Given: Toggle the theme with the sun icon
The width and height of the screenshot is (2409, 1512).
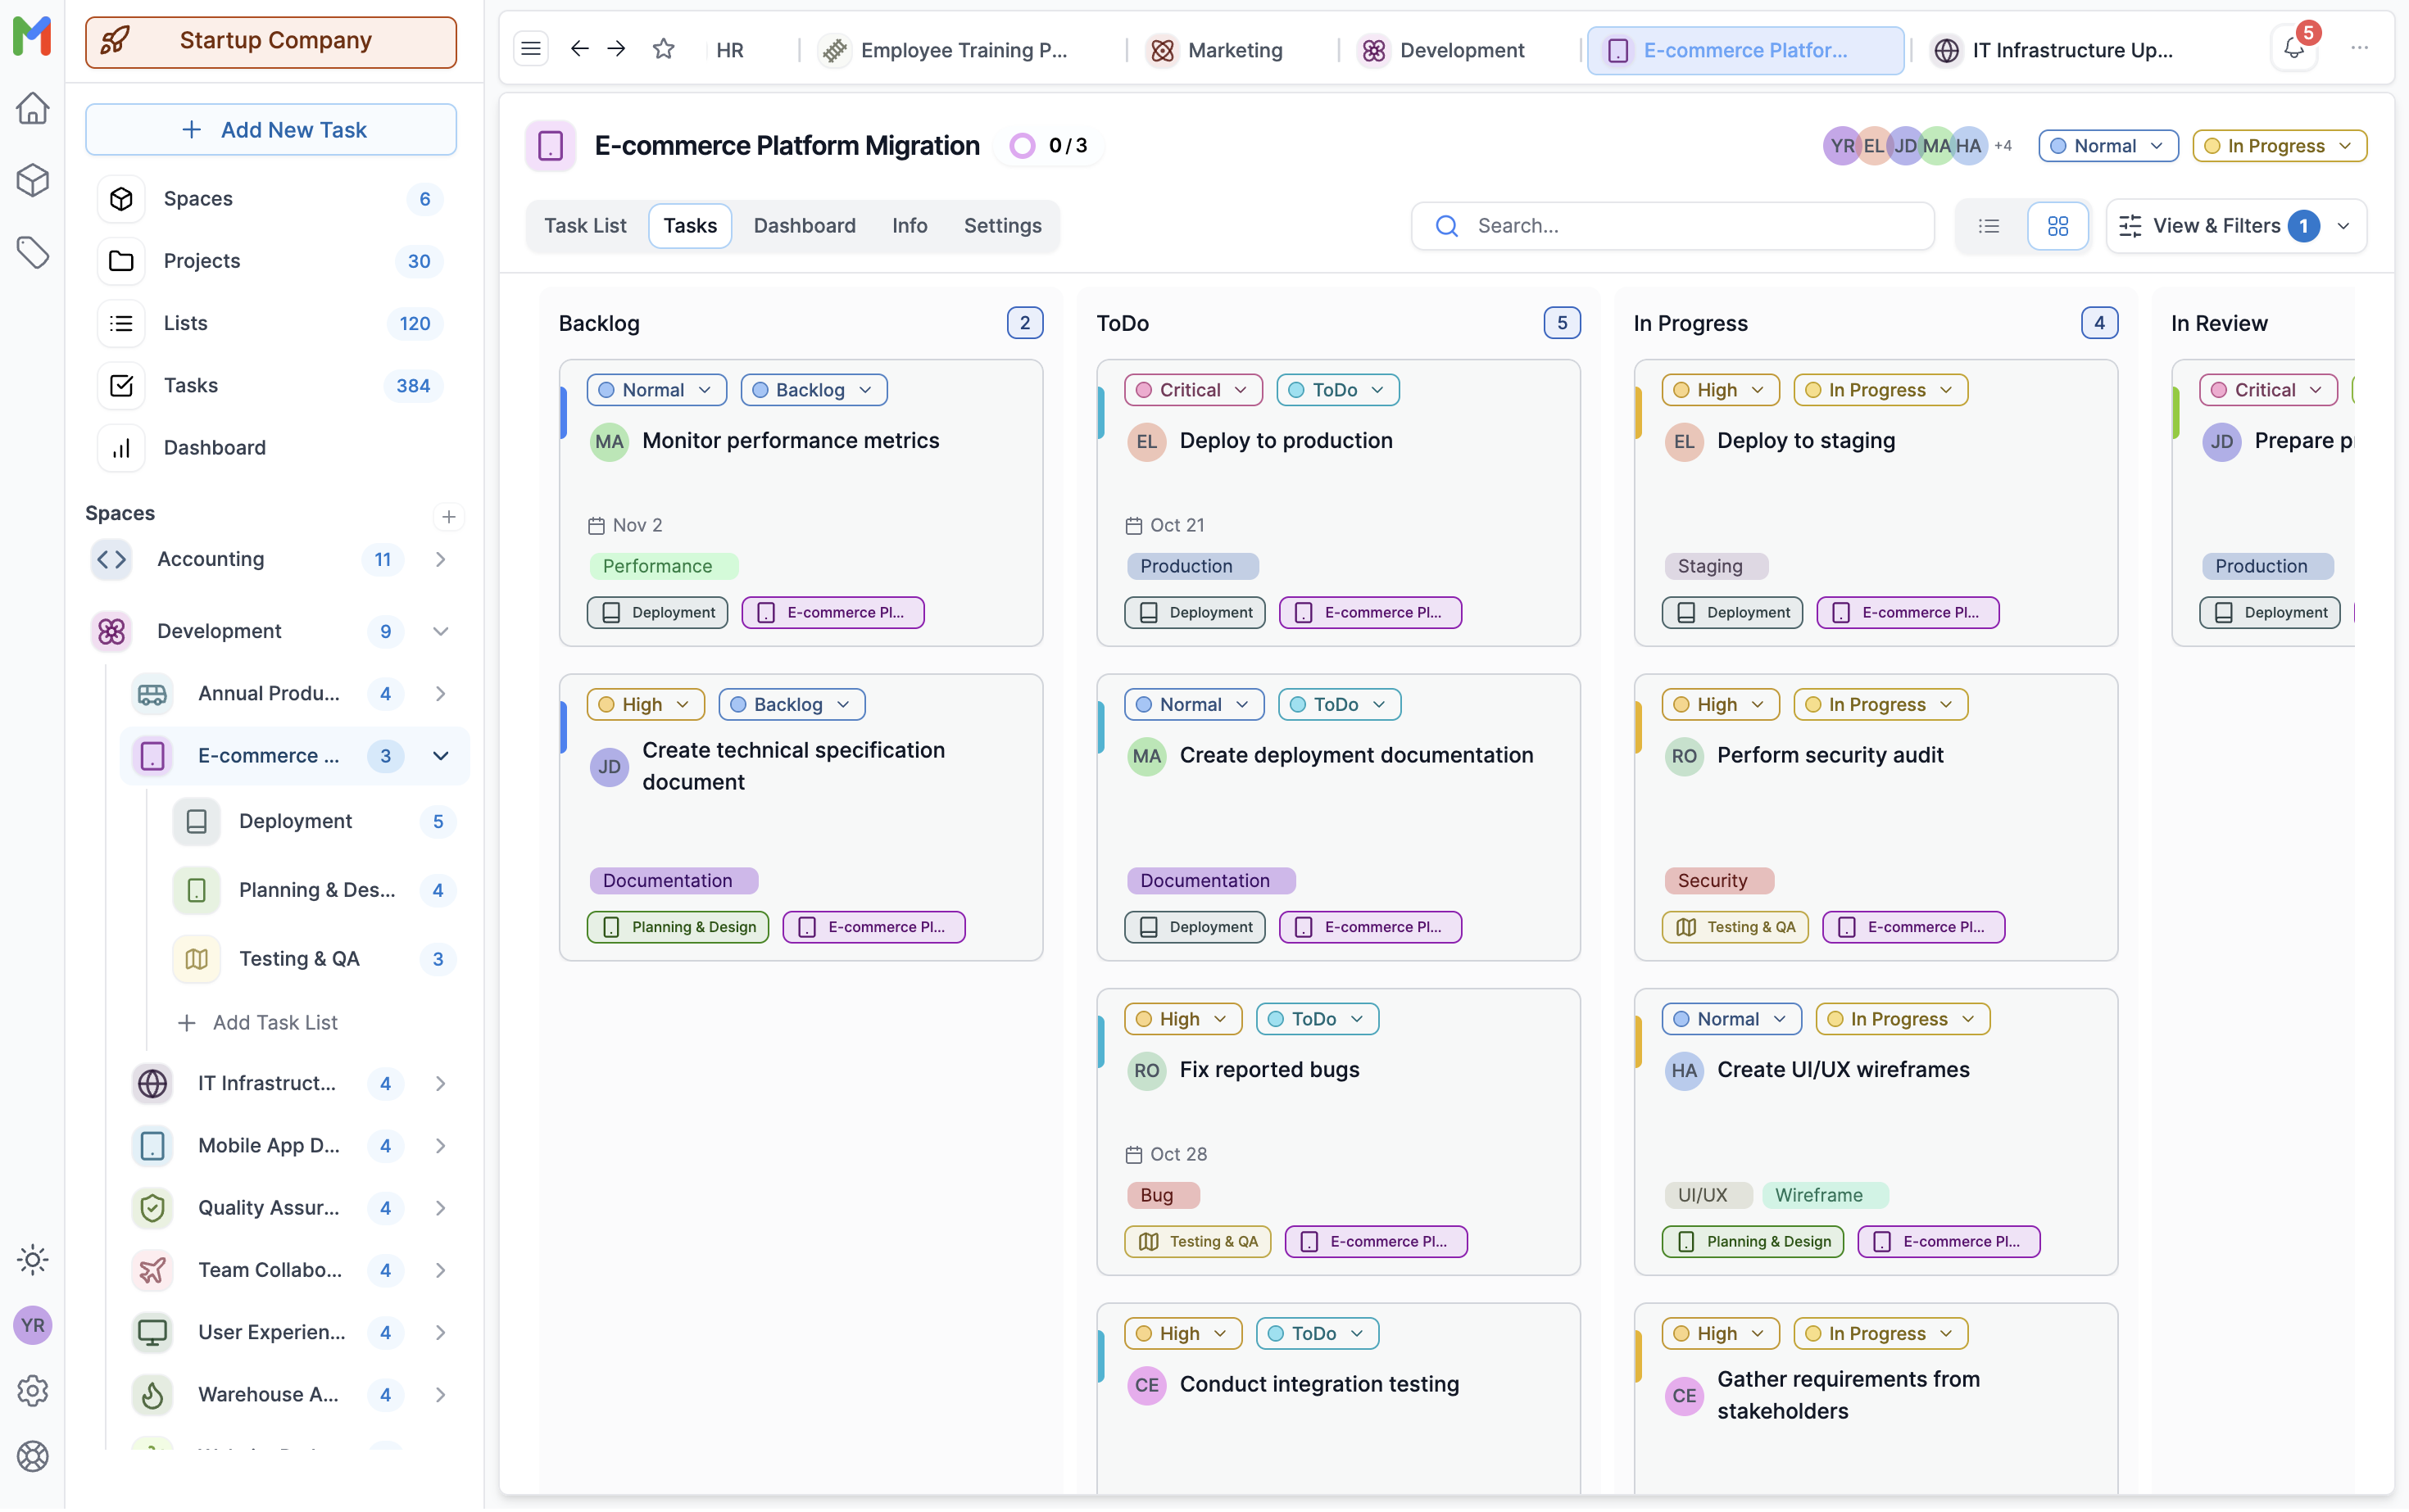Looking at the screenshot, I should coord(32,1259).
